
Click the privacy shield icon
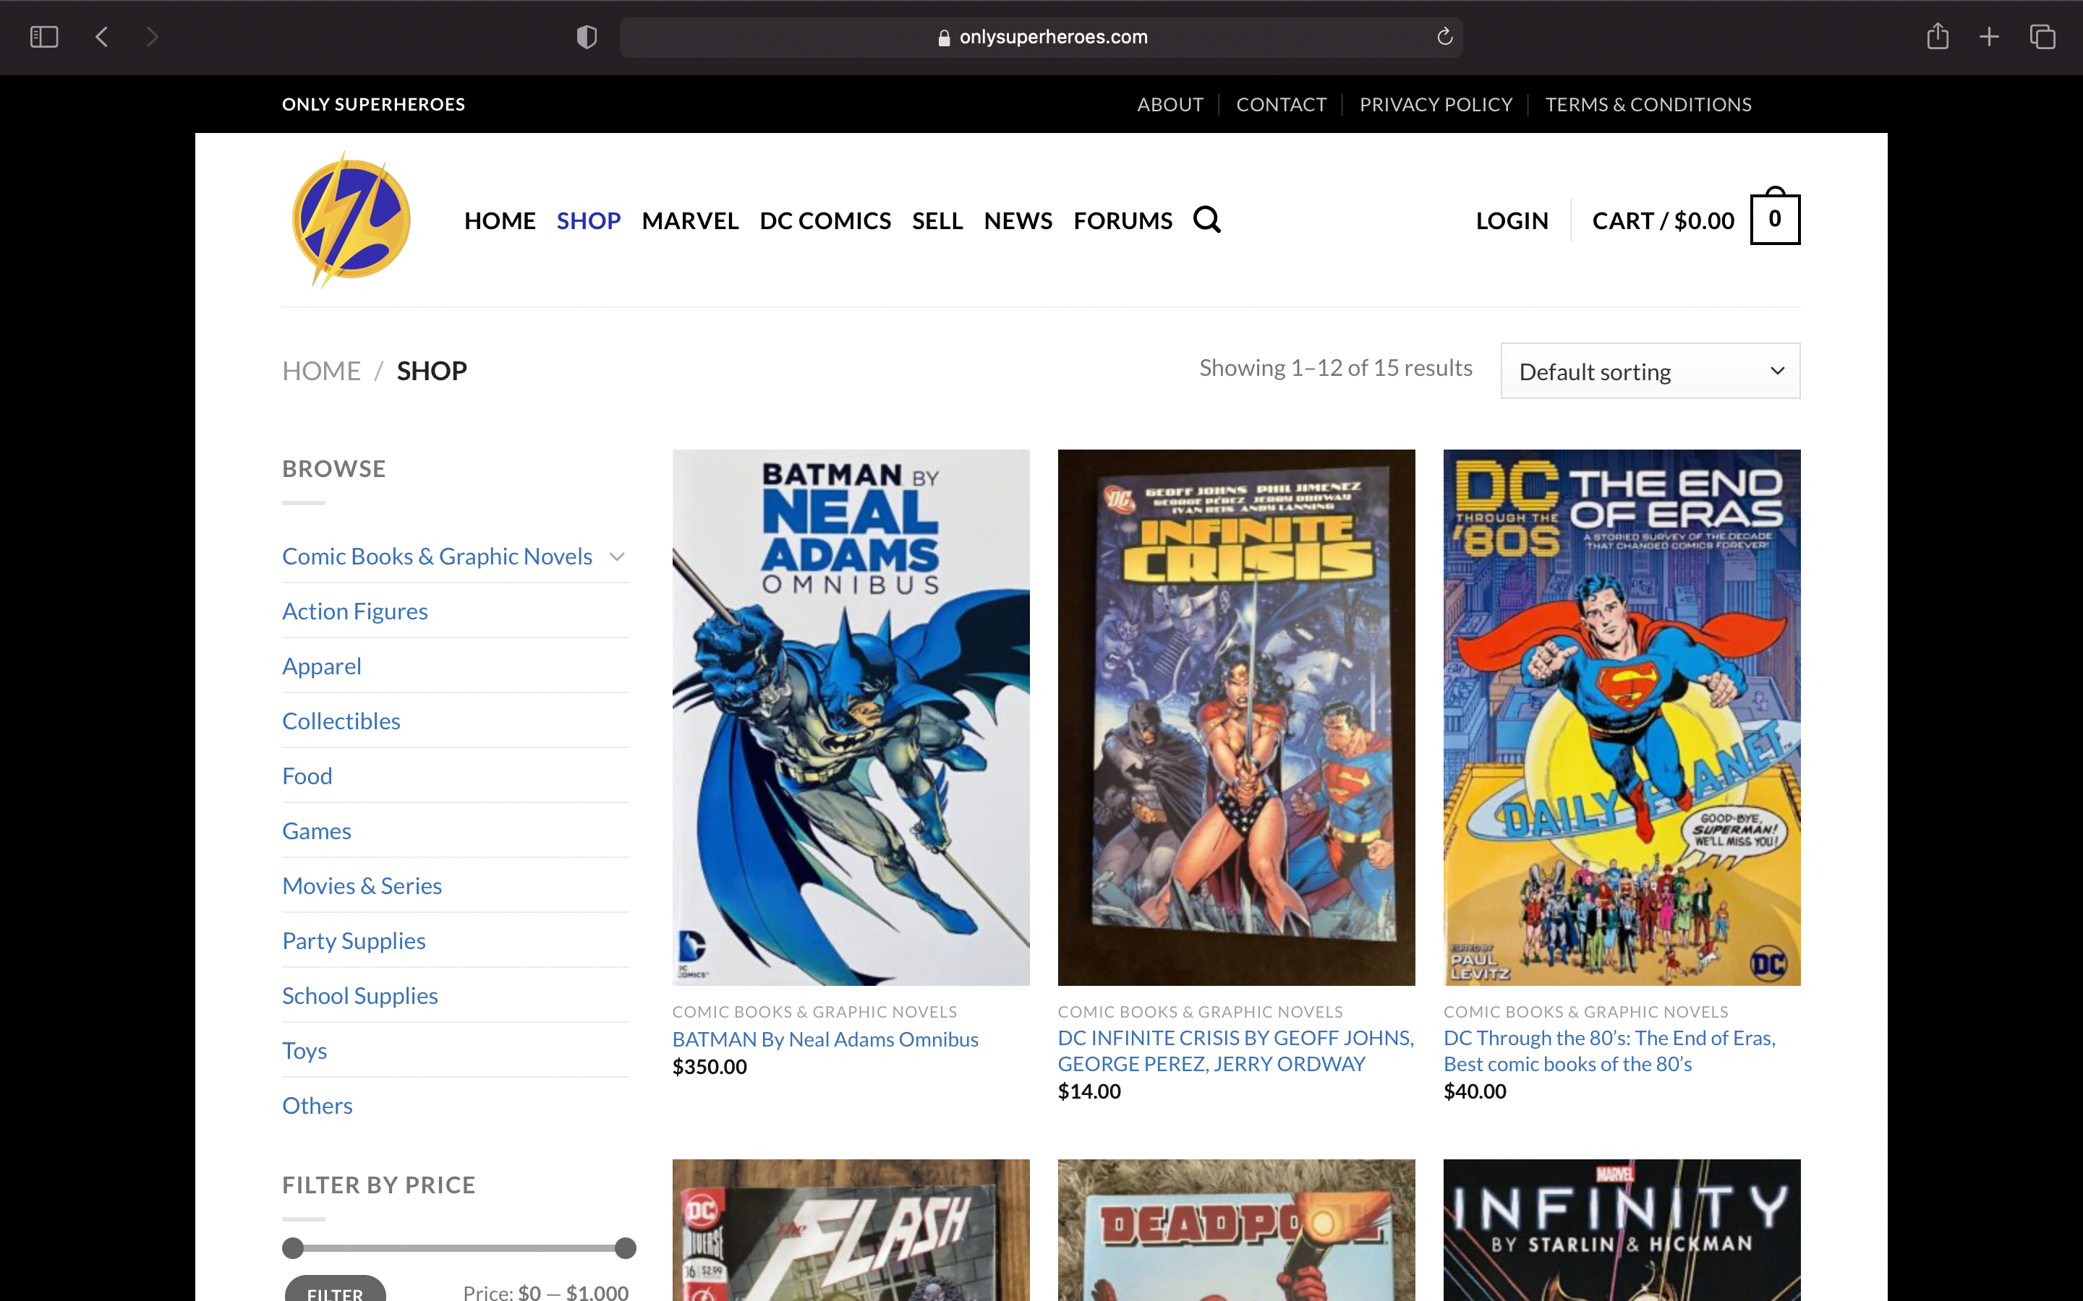click(x=586, y=37)
